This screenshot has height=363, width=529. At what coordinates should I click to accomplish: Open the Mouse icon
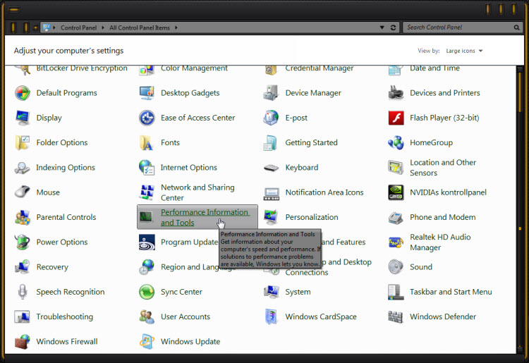pyautogui.click(x=23, y=192)
